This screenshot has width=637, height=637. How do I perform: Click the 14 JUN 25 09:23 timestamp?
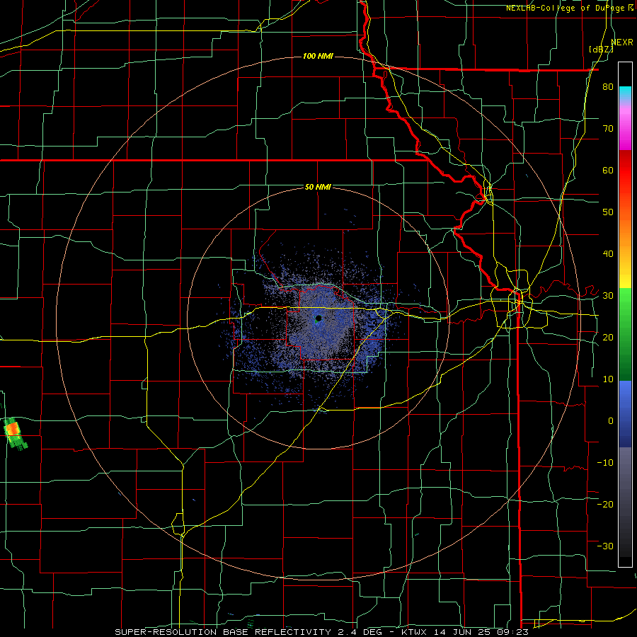(481, 632)
